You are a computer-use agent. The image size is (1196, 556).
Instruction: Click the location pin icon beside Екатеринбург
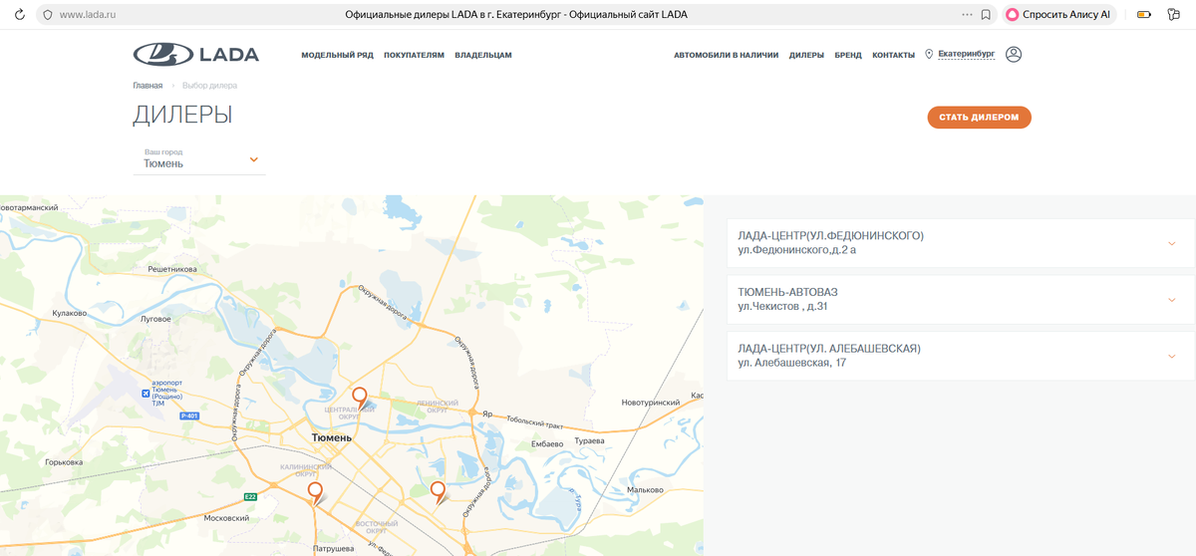(929, 55)
